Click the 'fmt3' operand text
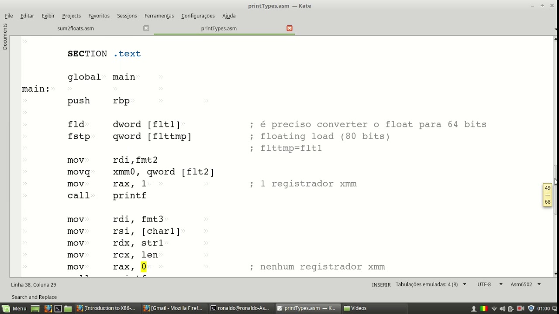This screenshot has height=314, width=559. coord(152,219)
